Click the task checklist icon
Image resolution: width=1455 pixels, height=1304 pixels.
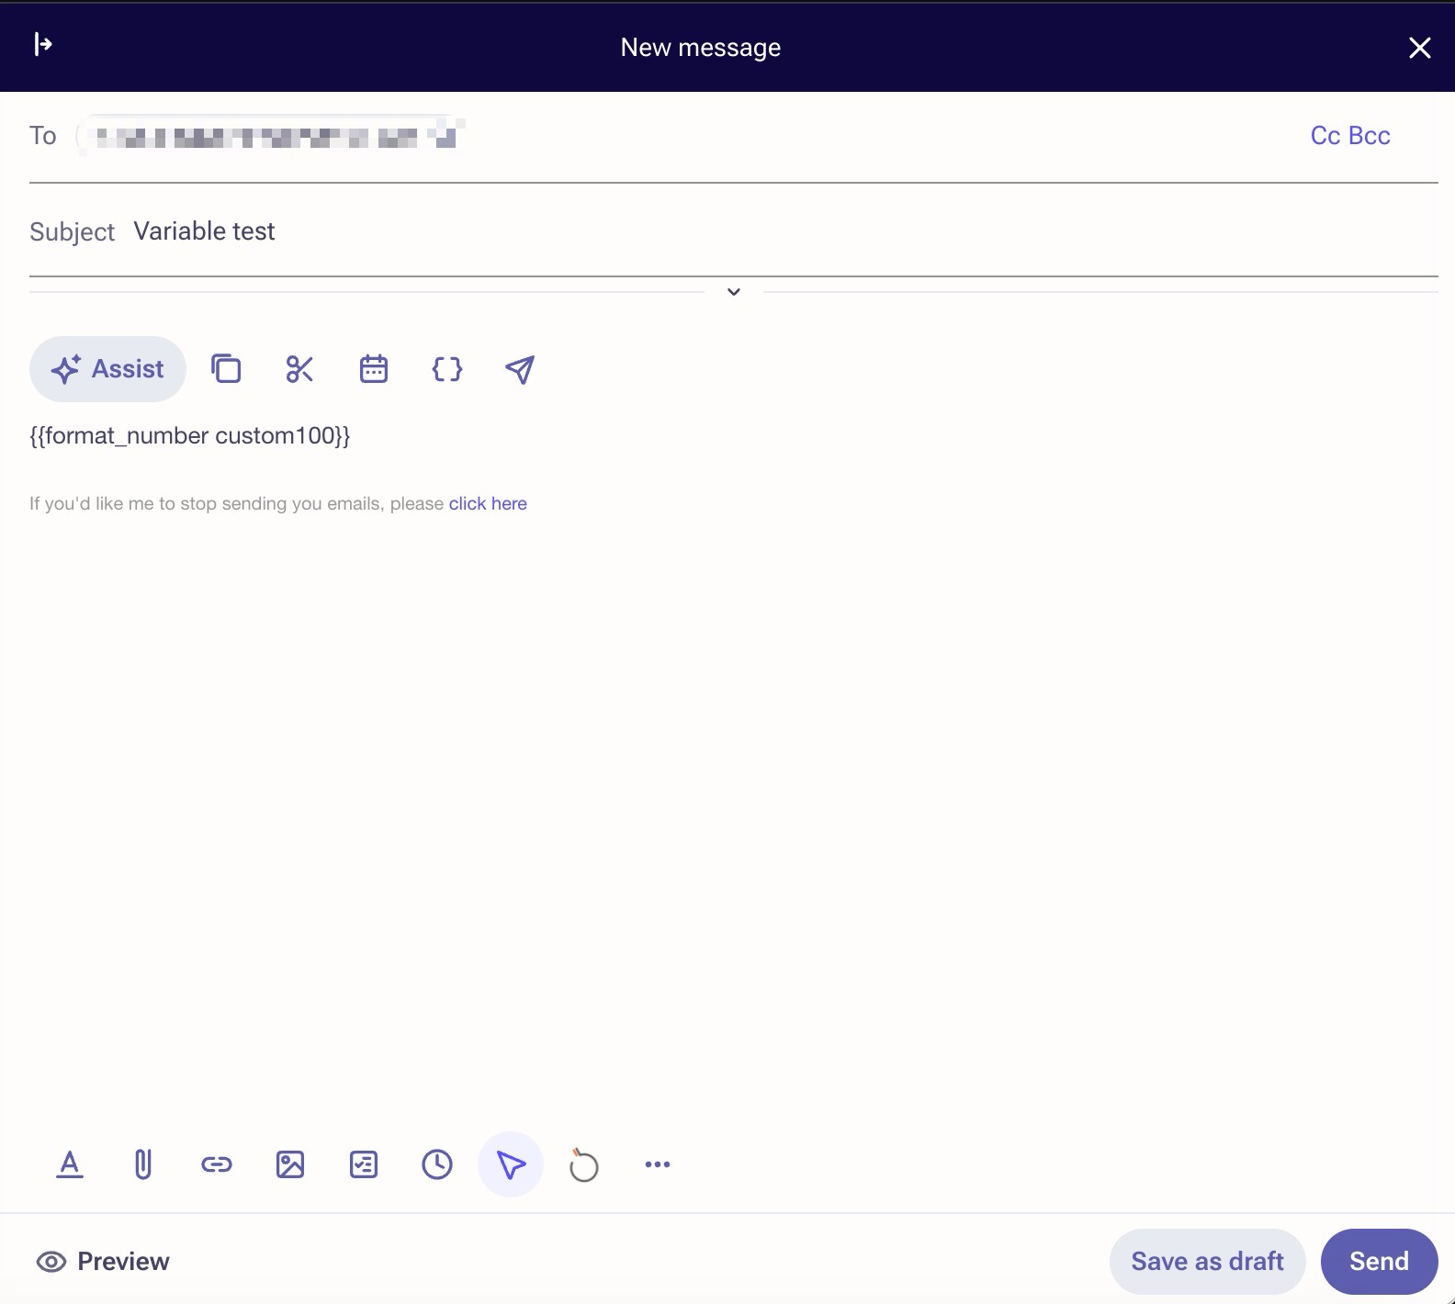pos(364,1164)
